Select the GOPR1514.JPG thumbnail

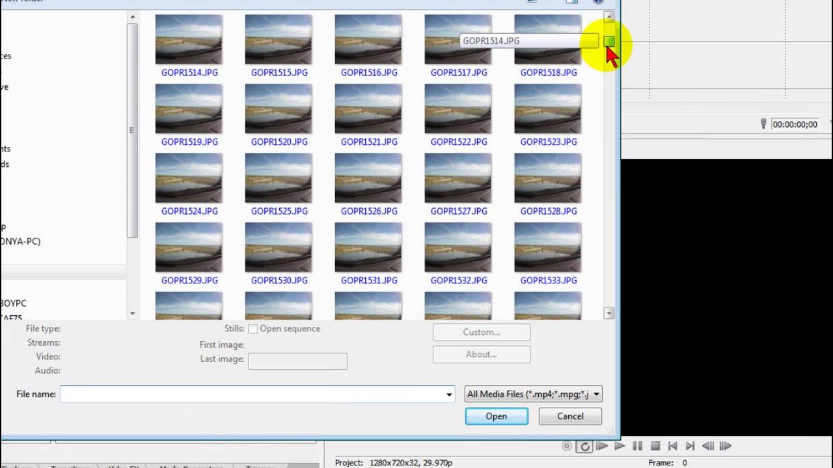pos(189,40)
